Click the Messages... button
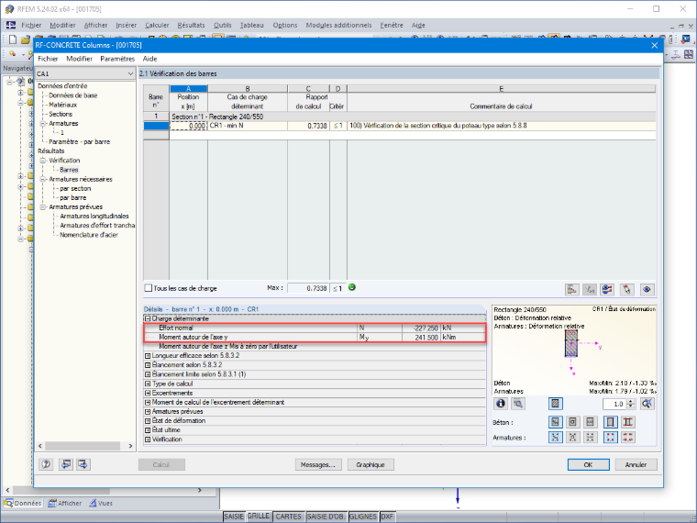The height and width of the screenshot is (523, 697). coord(318,464)
